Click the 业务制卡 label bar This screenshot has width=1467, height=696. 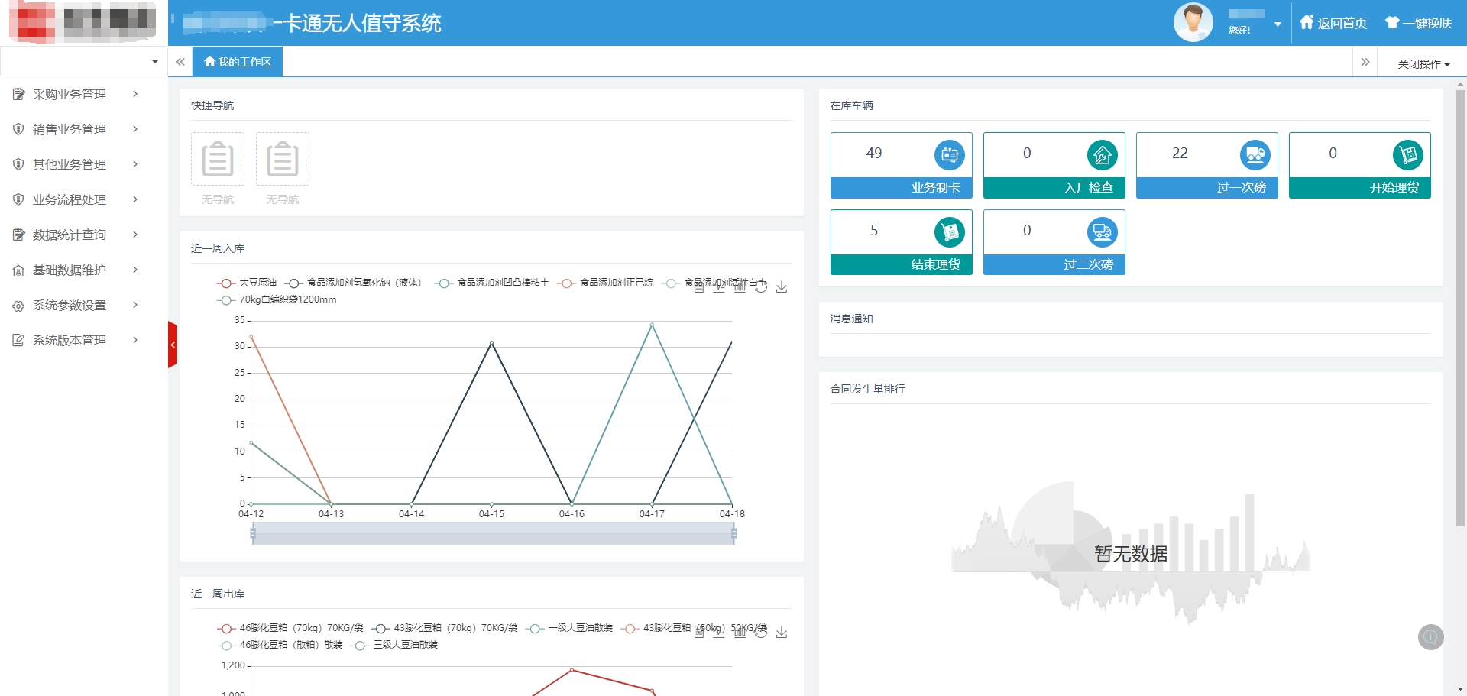(902, 188)
